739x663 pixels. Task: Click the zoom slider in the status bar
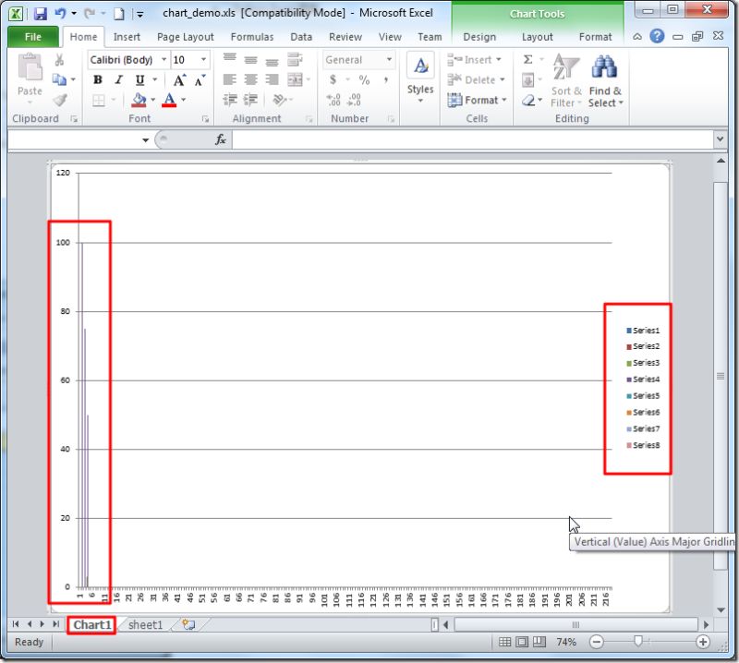pyautogui.click(x=639, y=641)
